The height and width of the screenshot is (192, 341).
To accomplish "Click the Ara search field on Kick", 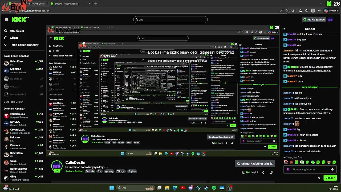I will (x=170, y=19).
